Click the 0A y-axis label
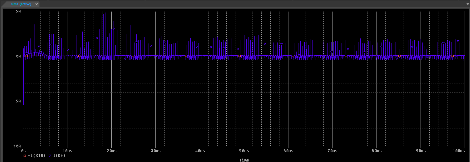This screenshot has width=470, height=162. [18, 56]
